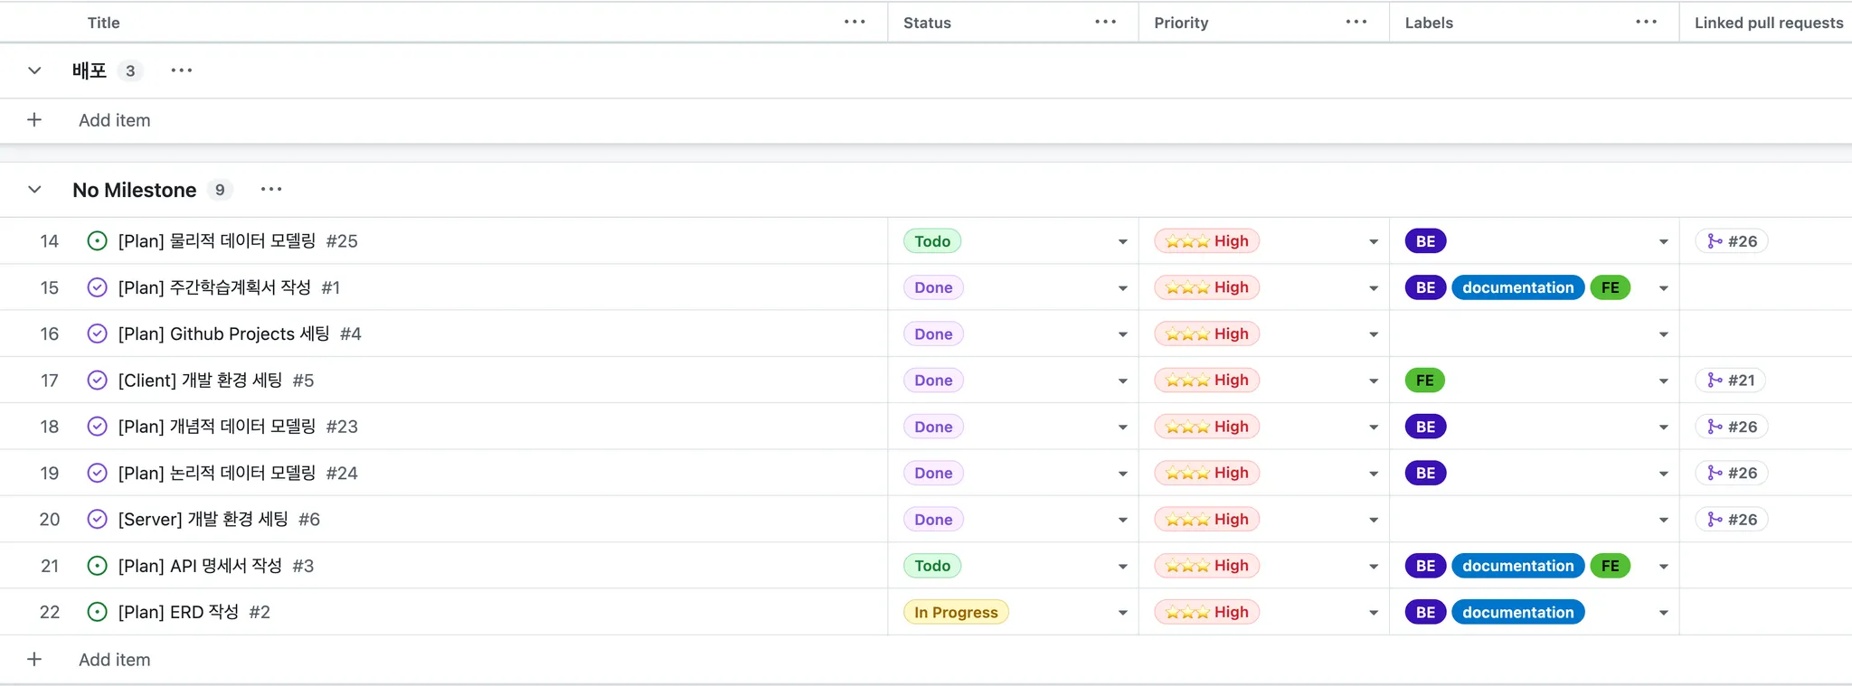The height and width of the screenshot is (686, 1852).
Task: Click the open issue icon for issue #25
Action: [97, 241]
